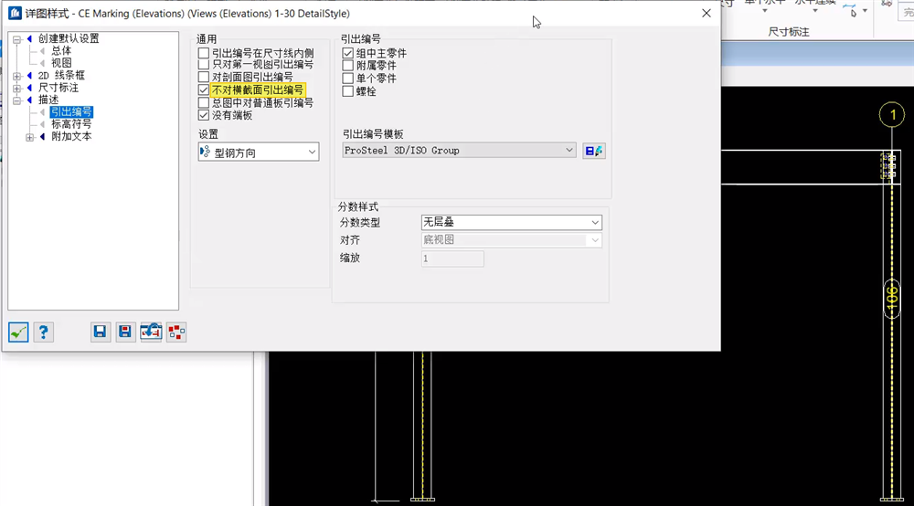Open ProSteel 3D/ISO Group template dropdown
The width and height of the screenshot is (914, 506).
click(460, 151)
